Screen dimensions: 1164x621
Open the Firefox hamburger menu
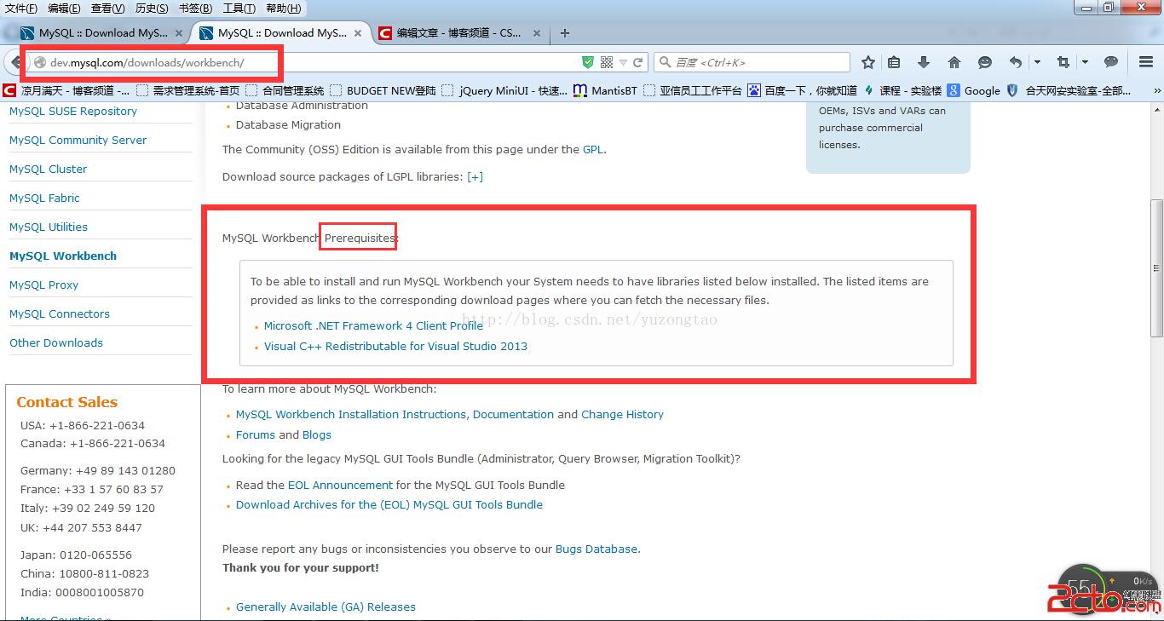(x=1146, y=62)
